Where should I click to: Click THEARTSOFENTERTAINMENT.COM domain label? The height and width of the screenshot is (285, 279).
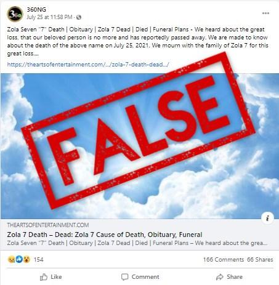coord(48,225)
